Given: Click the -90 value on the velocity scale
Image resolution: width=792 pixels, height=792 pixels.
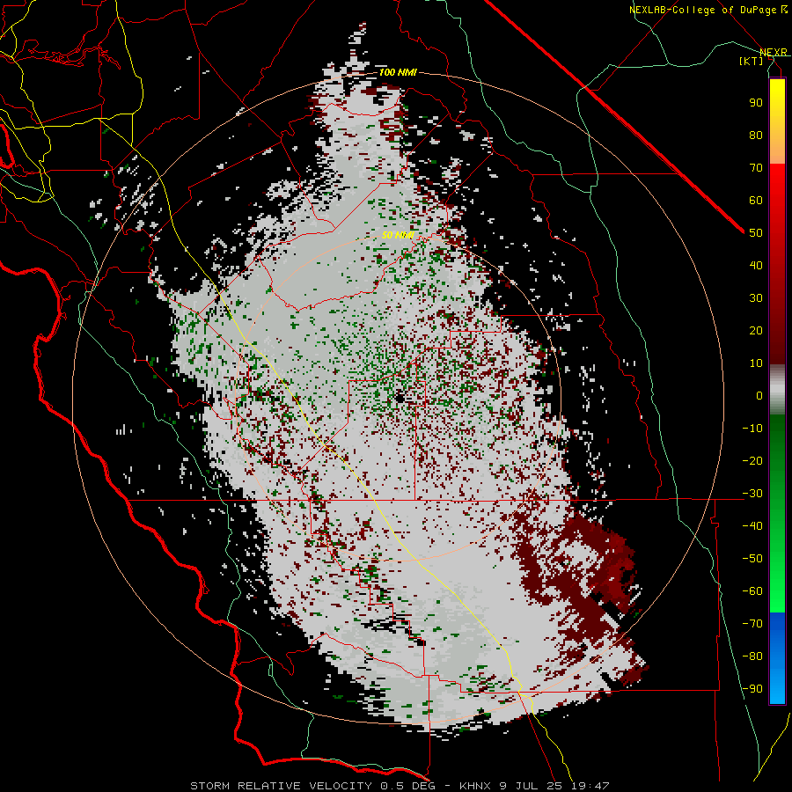Looking at the screenshot, I should coord(752,688).
